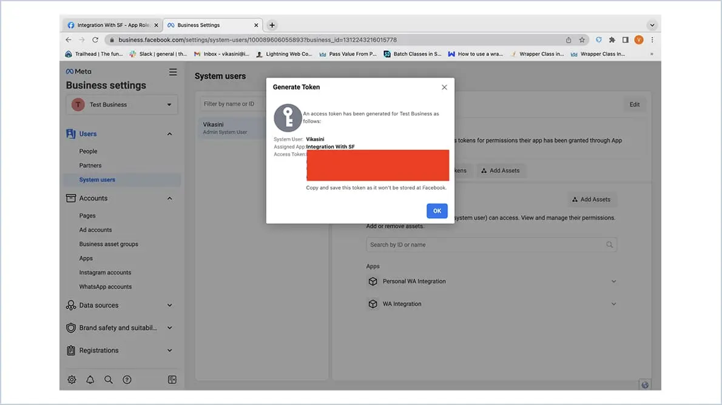
Task: Reload the page
Action: (x=95, y=40)
